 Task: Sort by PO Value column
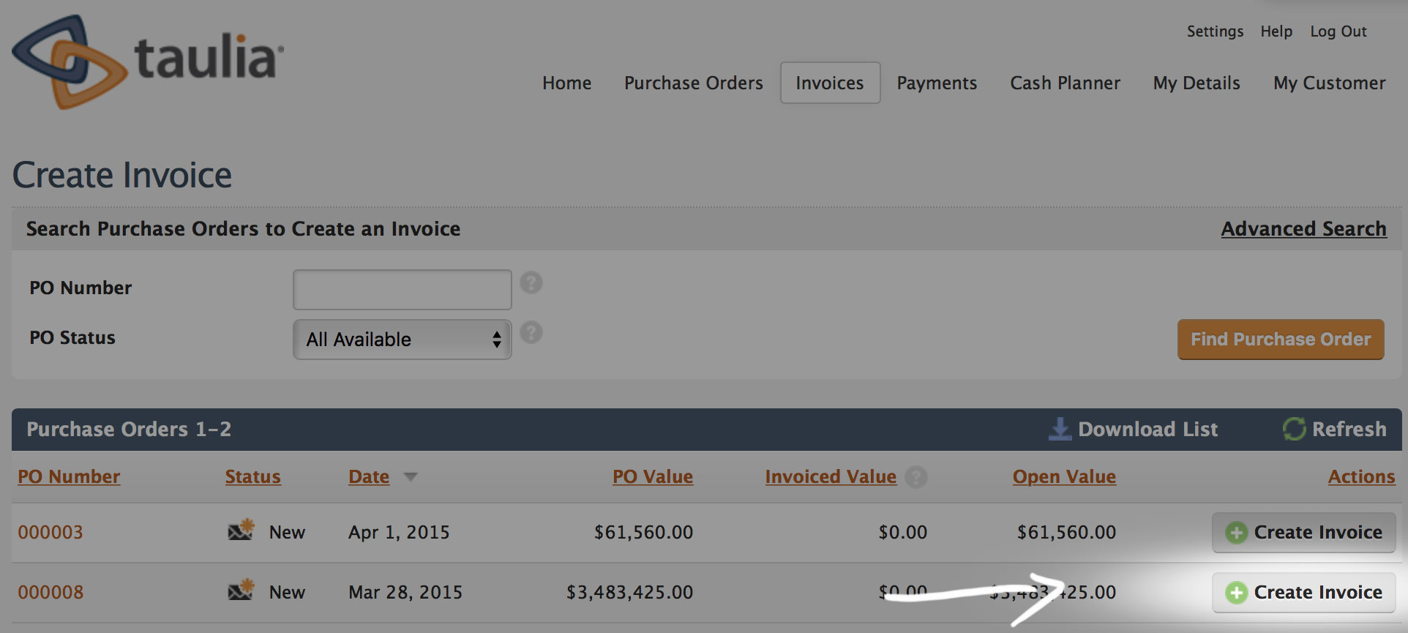[x=653, y=477]
